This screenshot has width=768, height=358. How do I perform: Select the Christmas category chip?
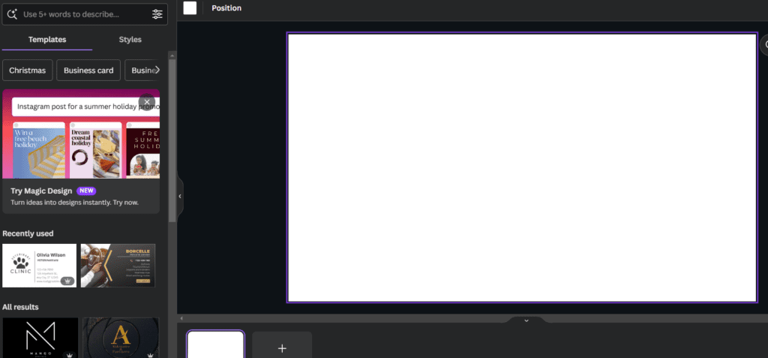tap(28, 70)
